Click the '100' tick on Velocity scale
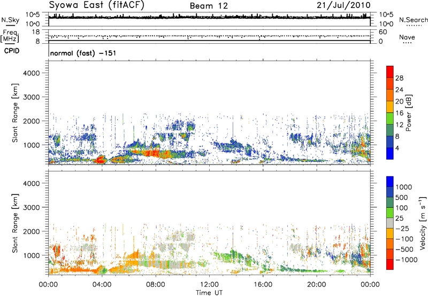Image resolution: width=428 pixels, height=296 pixels. click(401, 208)
